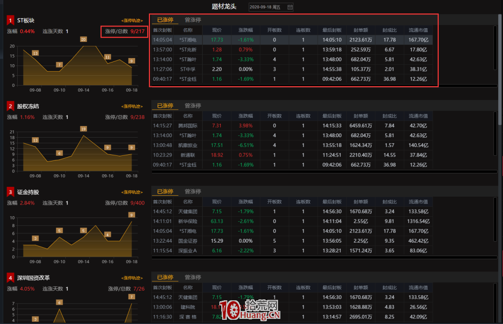
Task: Click the ST板块 table vertical scrollbar
Action: click(x=495, y=47)
